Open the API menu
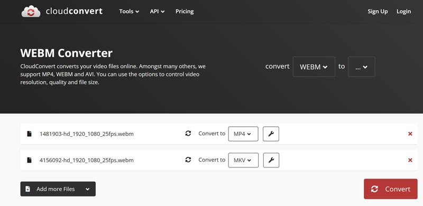 157,11
